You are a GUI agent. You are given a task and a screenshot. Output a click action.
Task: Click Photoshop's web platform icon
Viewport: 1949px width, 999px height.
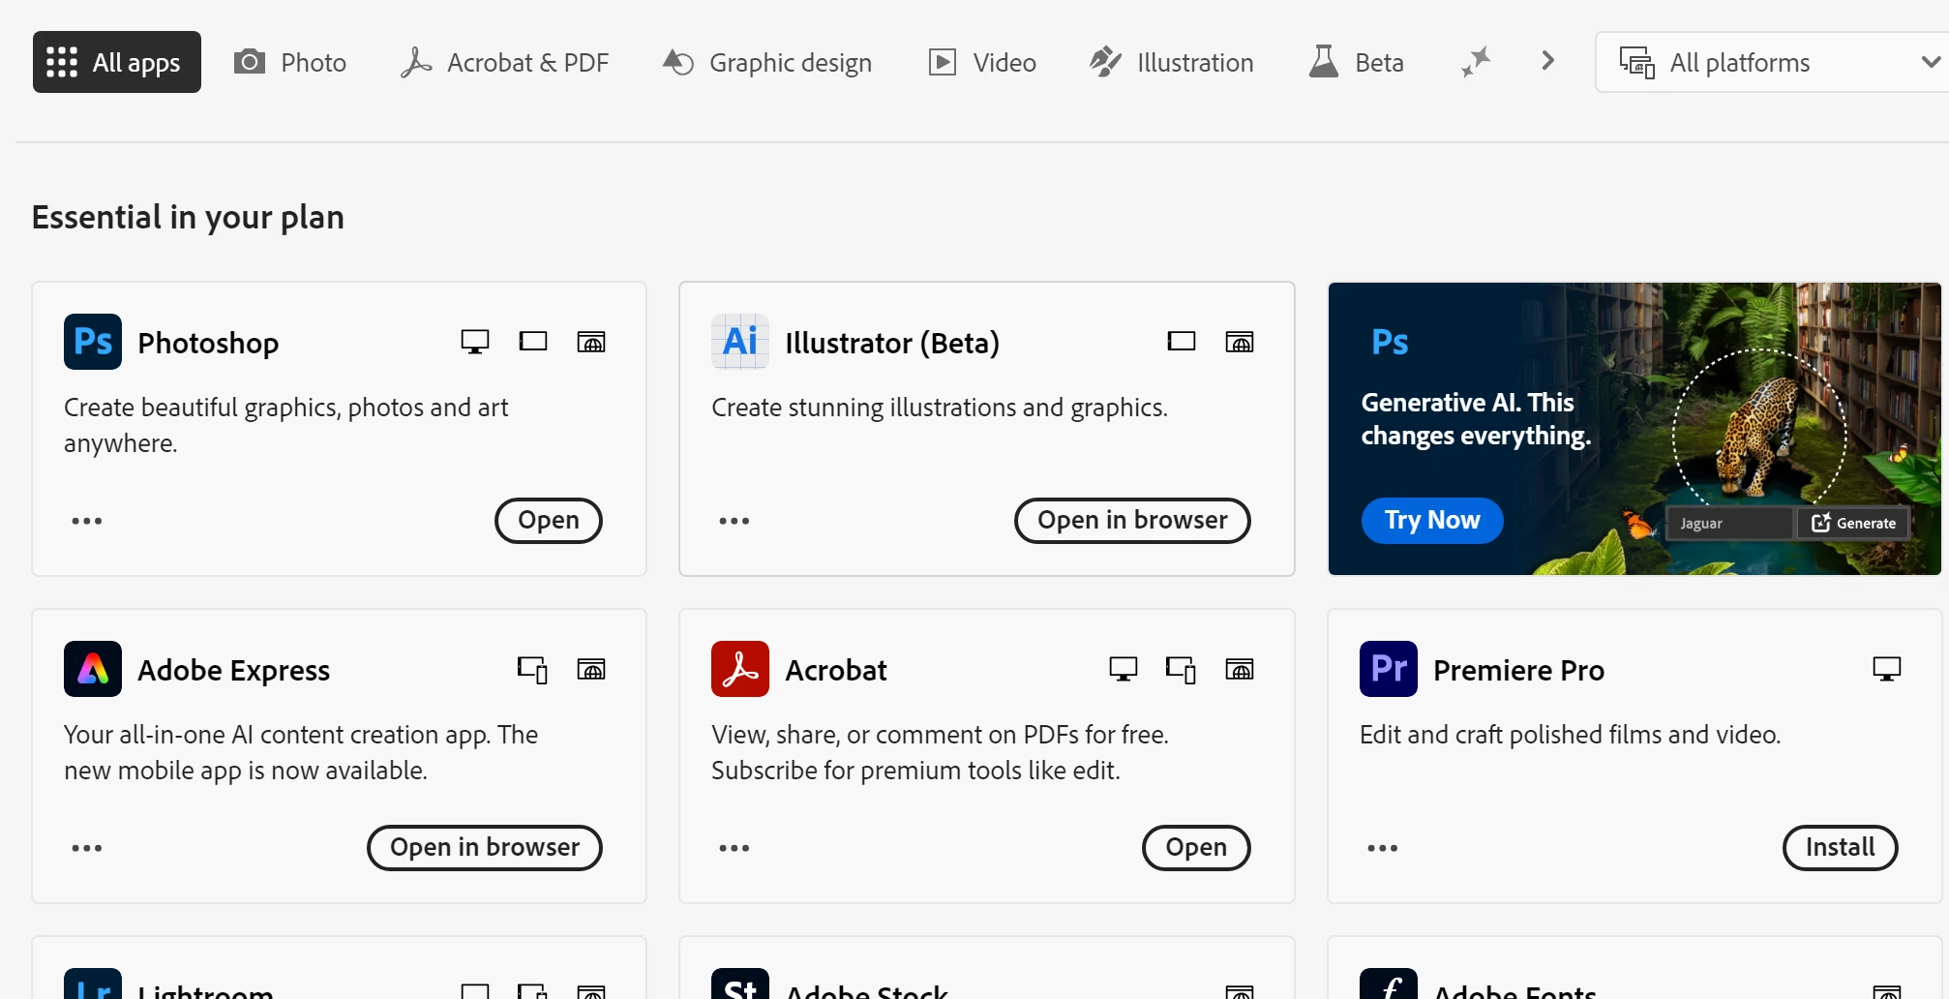click(591, 342)
